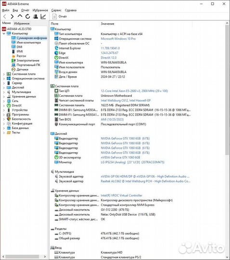
Task: Go up one level with Up arrow
Action: click(x=20, y=16)
